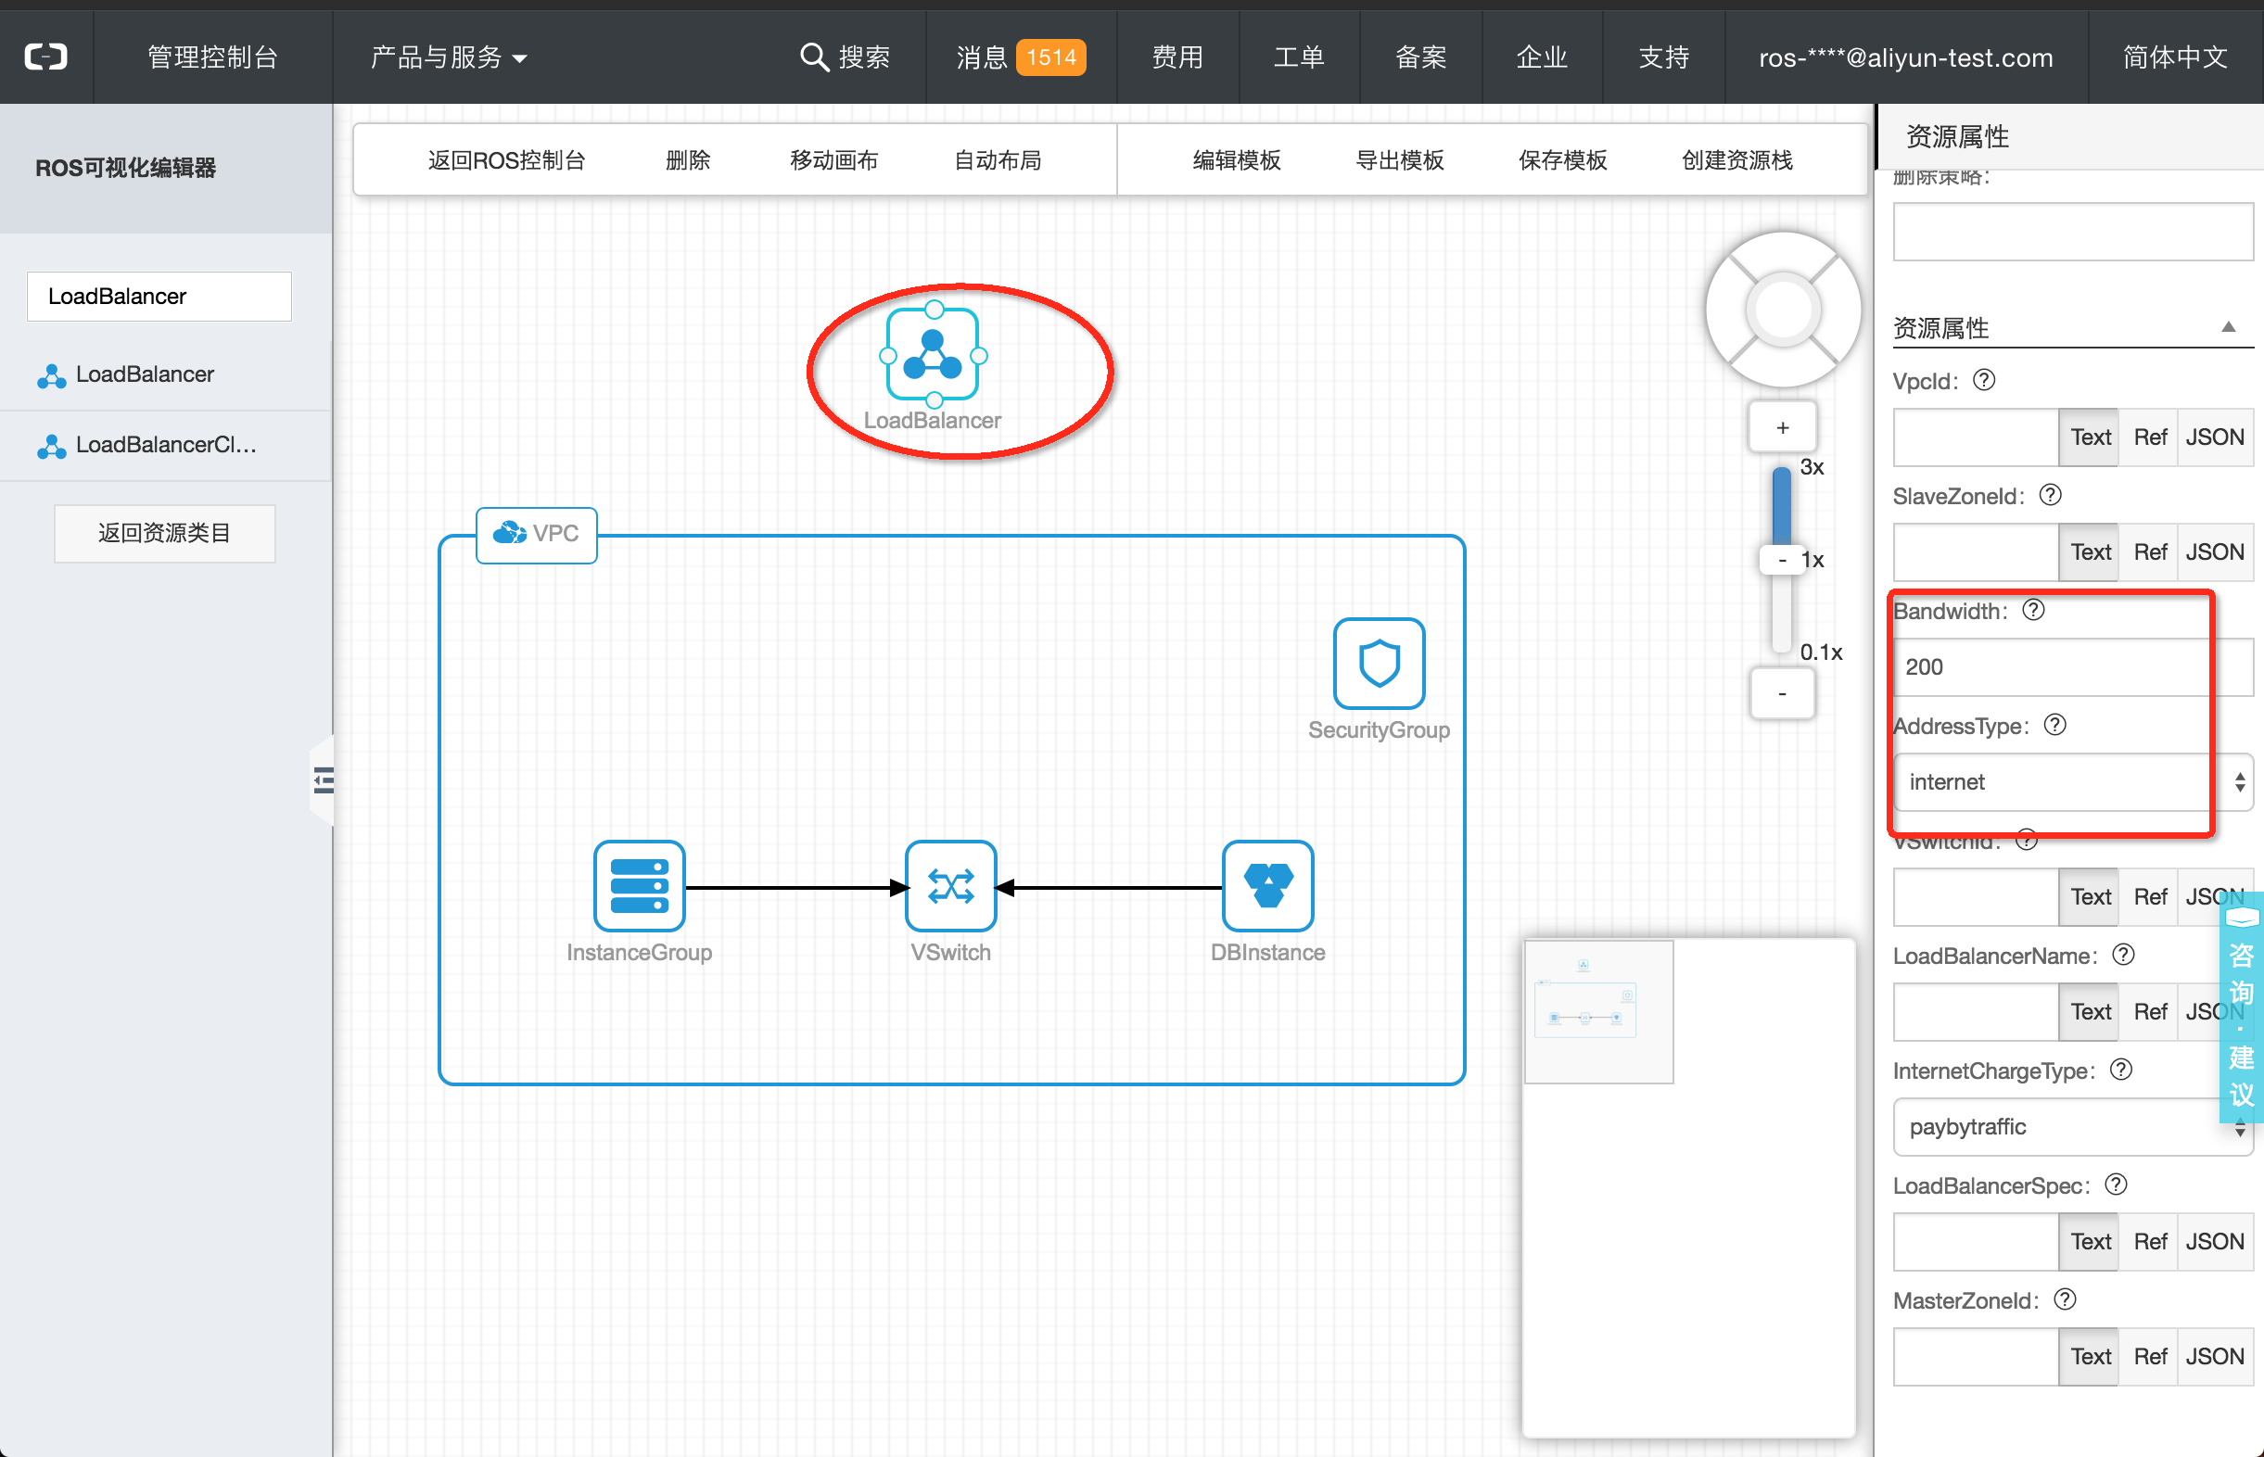Open the 简体中文 language selector
Screen dimensions: 2264x1457
click(x=2175, y=57)
